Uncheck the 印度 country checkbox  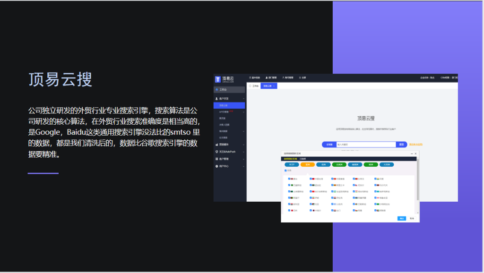point(375,179)
